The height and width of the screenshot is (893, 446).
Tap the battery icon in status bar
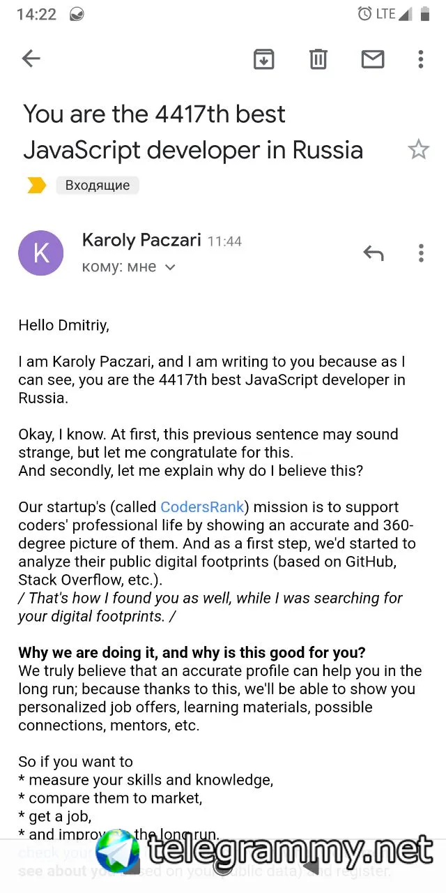tap(424, 13)
